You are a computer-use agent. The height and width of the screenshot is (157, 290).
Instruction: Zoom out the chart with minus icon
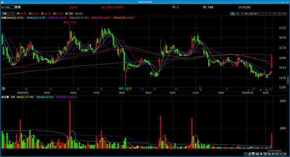click(281, 154)
